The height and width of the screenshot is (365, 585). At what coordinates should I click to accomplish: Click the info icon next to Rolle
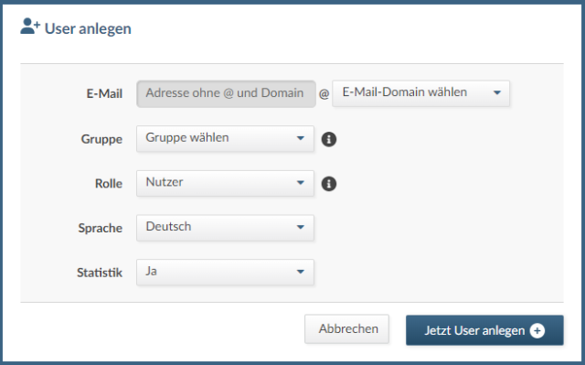(x=329, y=184)
